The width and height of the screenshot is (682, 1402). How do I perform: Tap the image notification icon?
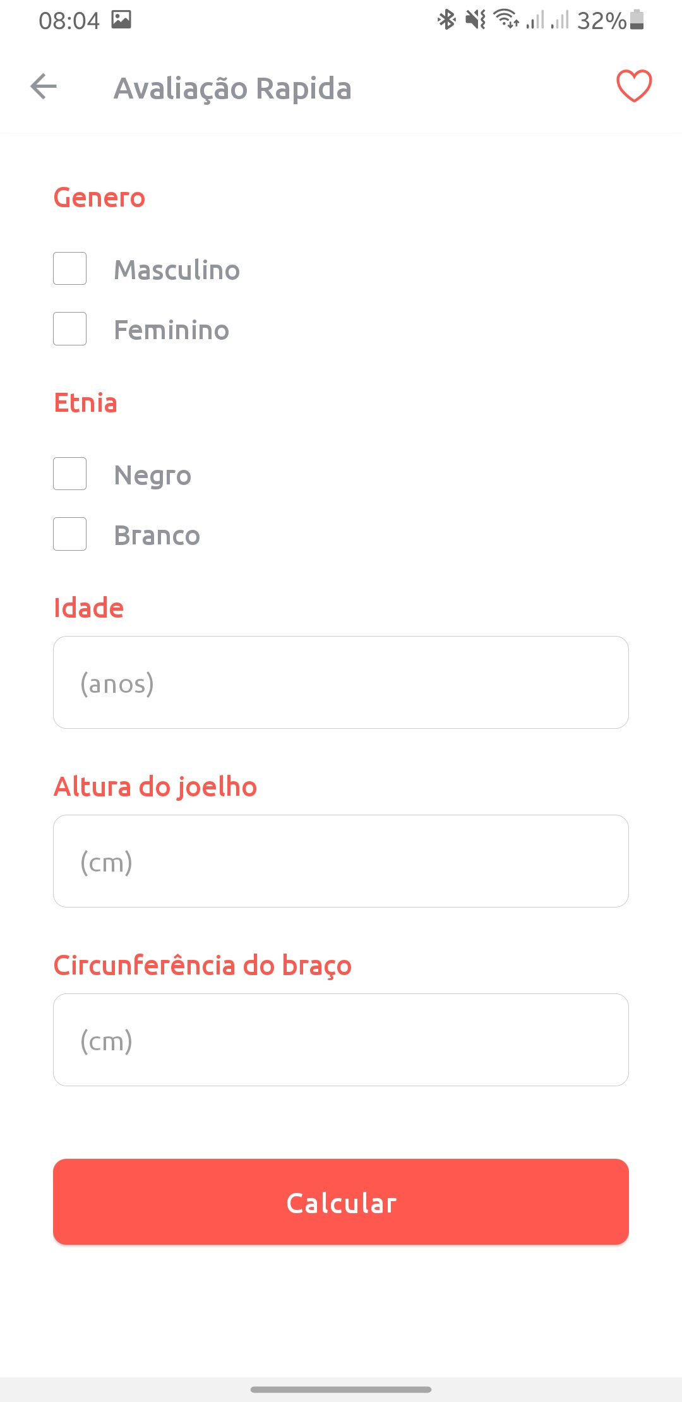pyautogui.click(x=121, y=20)
